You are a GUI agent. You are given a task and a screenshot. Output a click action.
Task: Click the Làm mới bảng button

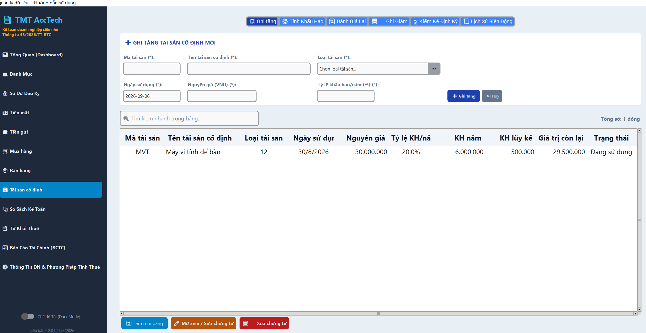click(144, 323)
